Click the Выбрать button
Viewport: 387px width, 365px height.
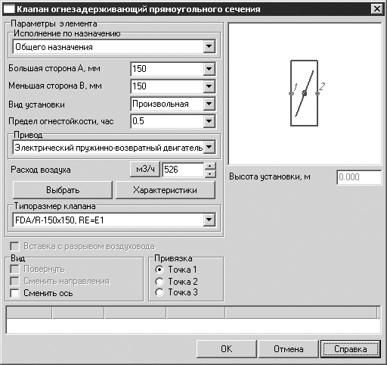click(x=63, y=190)
